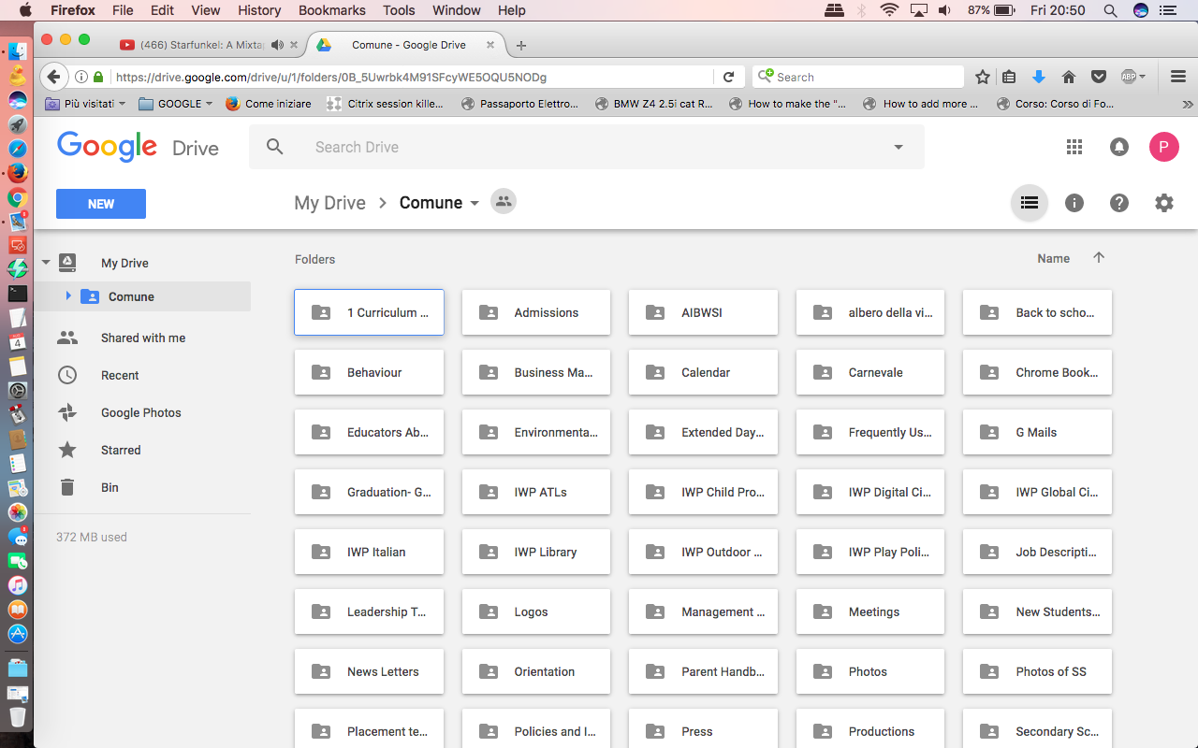
Task: Open Firefox hamburger menu
Action: (x=1179, y=77)
